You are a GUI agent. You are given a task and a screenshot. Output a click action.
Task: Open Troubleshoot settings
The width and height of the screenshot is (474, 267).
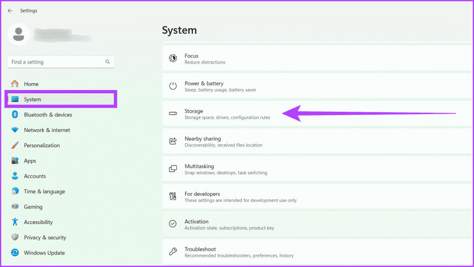pyautogui.click(x=318, y=252)
